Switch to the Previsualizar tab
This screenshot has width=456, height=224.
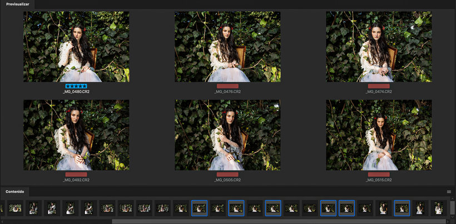18,4
